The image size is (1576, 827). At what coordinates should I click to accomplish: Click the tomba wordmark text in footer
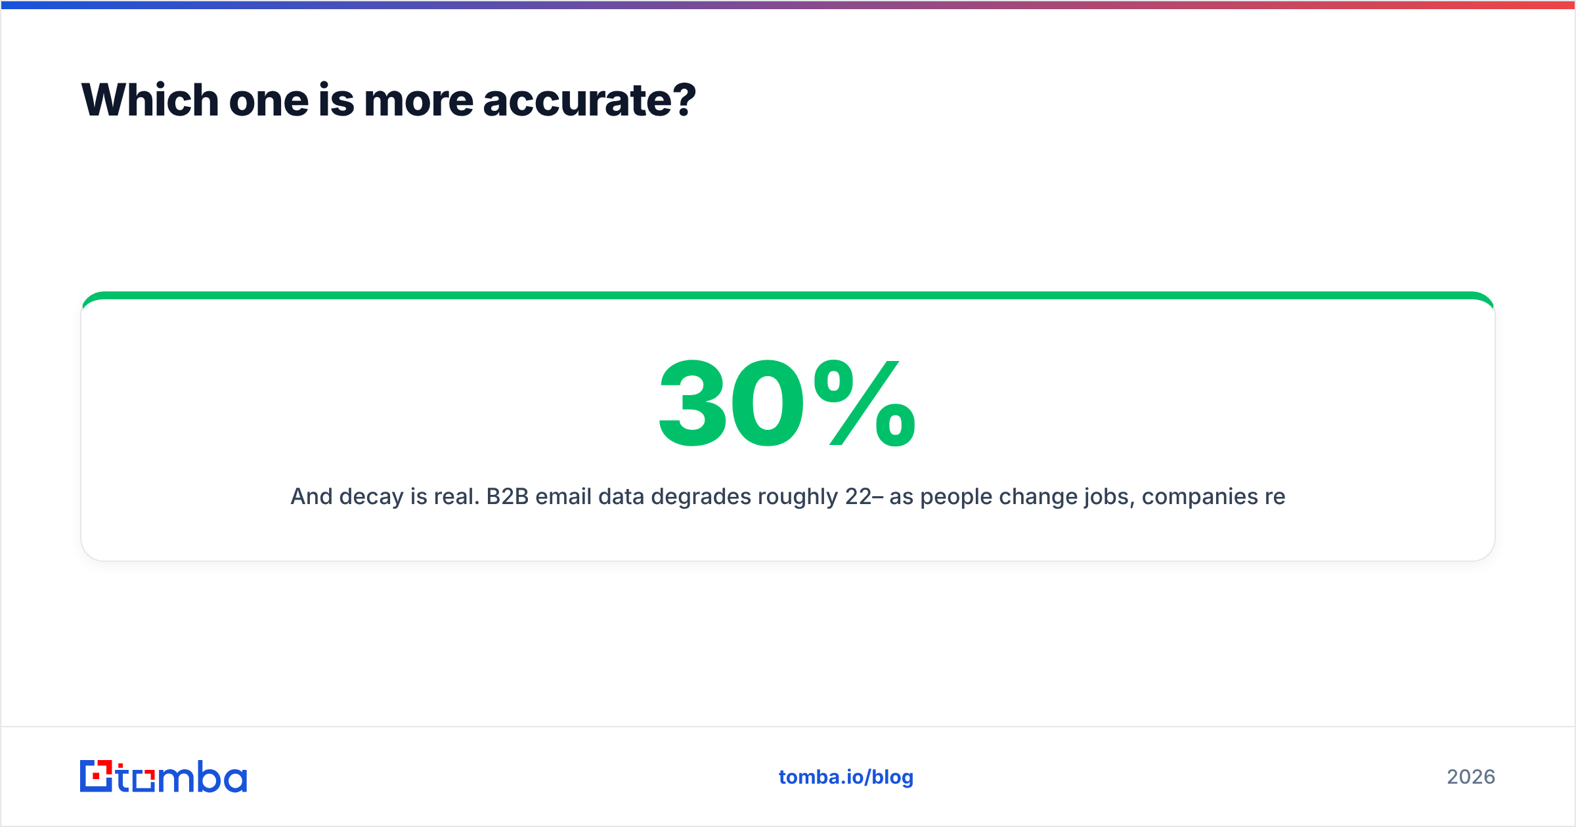click(x=182, y=776)
